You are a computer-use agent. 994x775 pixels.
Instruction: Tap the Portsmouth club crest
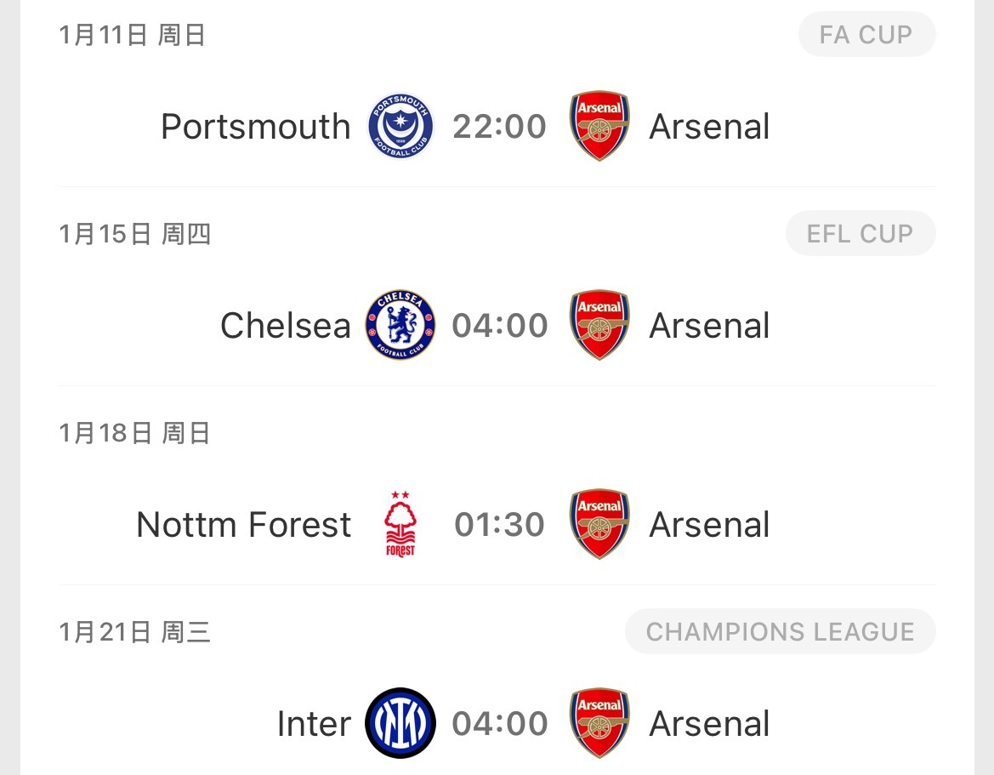click(400, 127)
